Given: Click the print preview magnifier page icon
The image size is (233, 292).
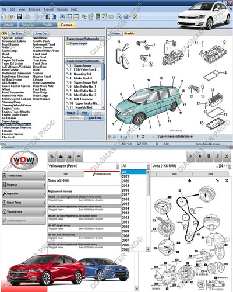Looking at the screenshot, I should point(119,17).
